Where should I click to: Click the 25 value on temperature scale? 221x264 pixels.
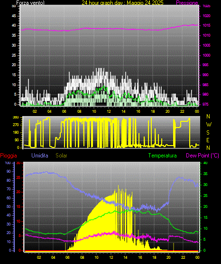205,196
